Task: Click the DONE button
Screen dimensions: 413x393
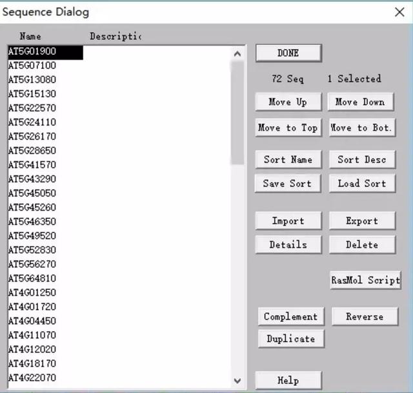Action: point(288,53)
